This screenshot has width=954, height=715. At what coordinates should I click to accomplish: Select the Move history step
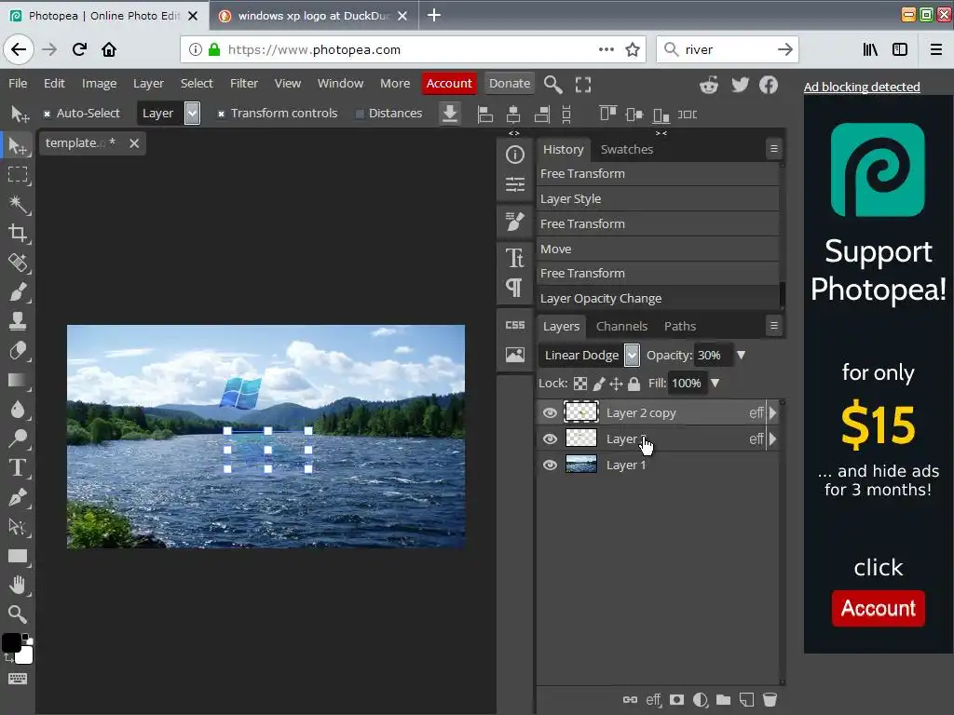pos(658,249)
